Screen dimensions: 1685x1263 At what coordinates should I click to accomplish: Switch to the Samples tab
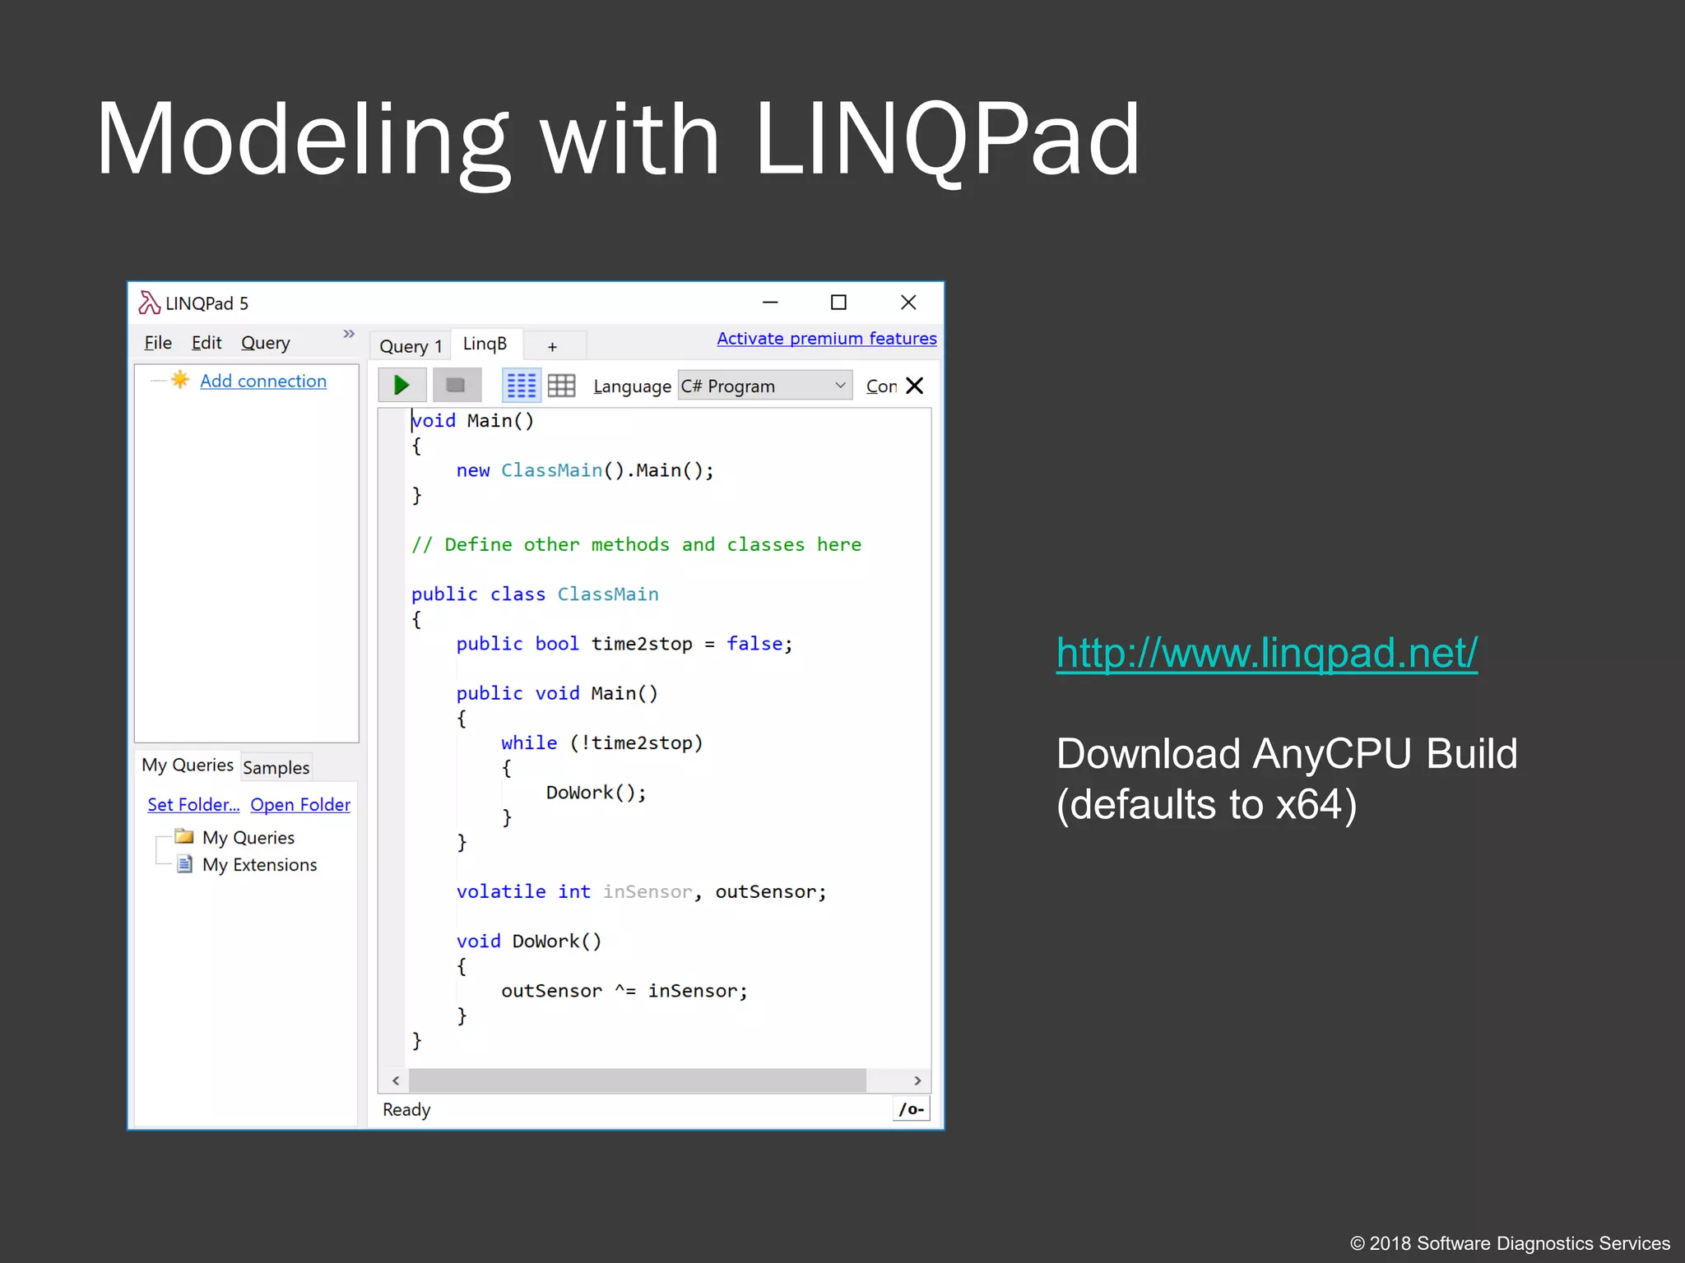click(x=276, y=768)
